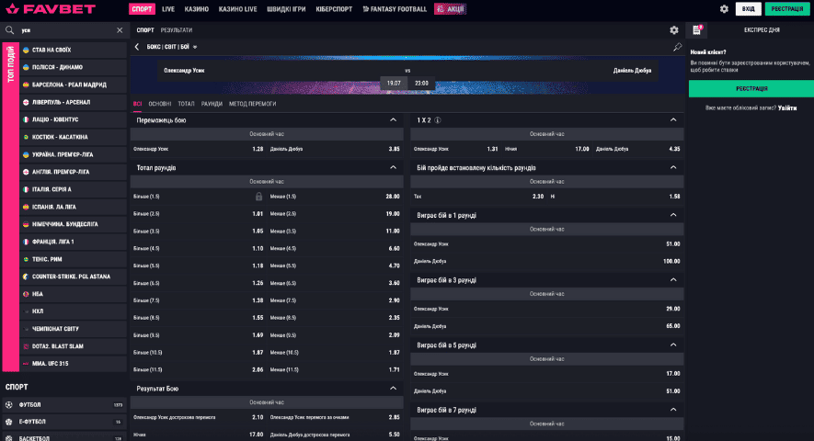814x441 pixels.
Task: Open Франція. Ліга 1 event
Action: click(x=74, y=242)
